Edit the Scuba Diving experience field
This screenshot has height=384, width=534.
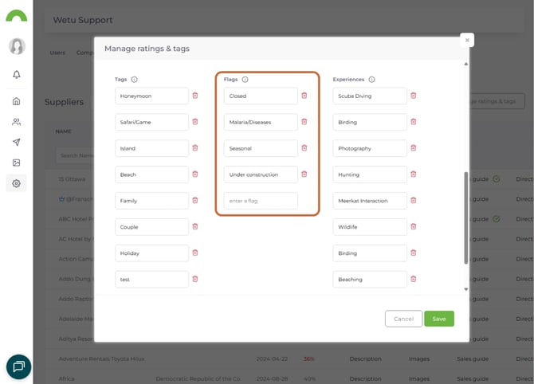[x=370, y=96]
